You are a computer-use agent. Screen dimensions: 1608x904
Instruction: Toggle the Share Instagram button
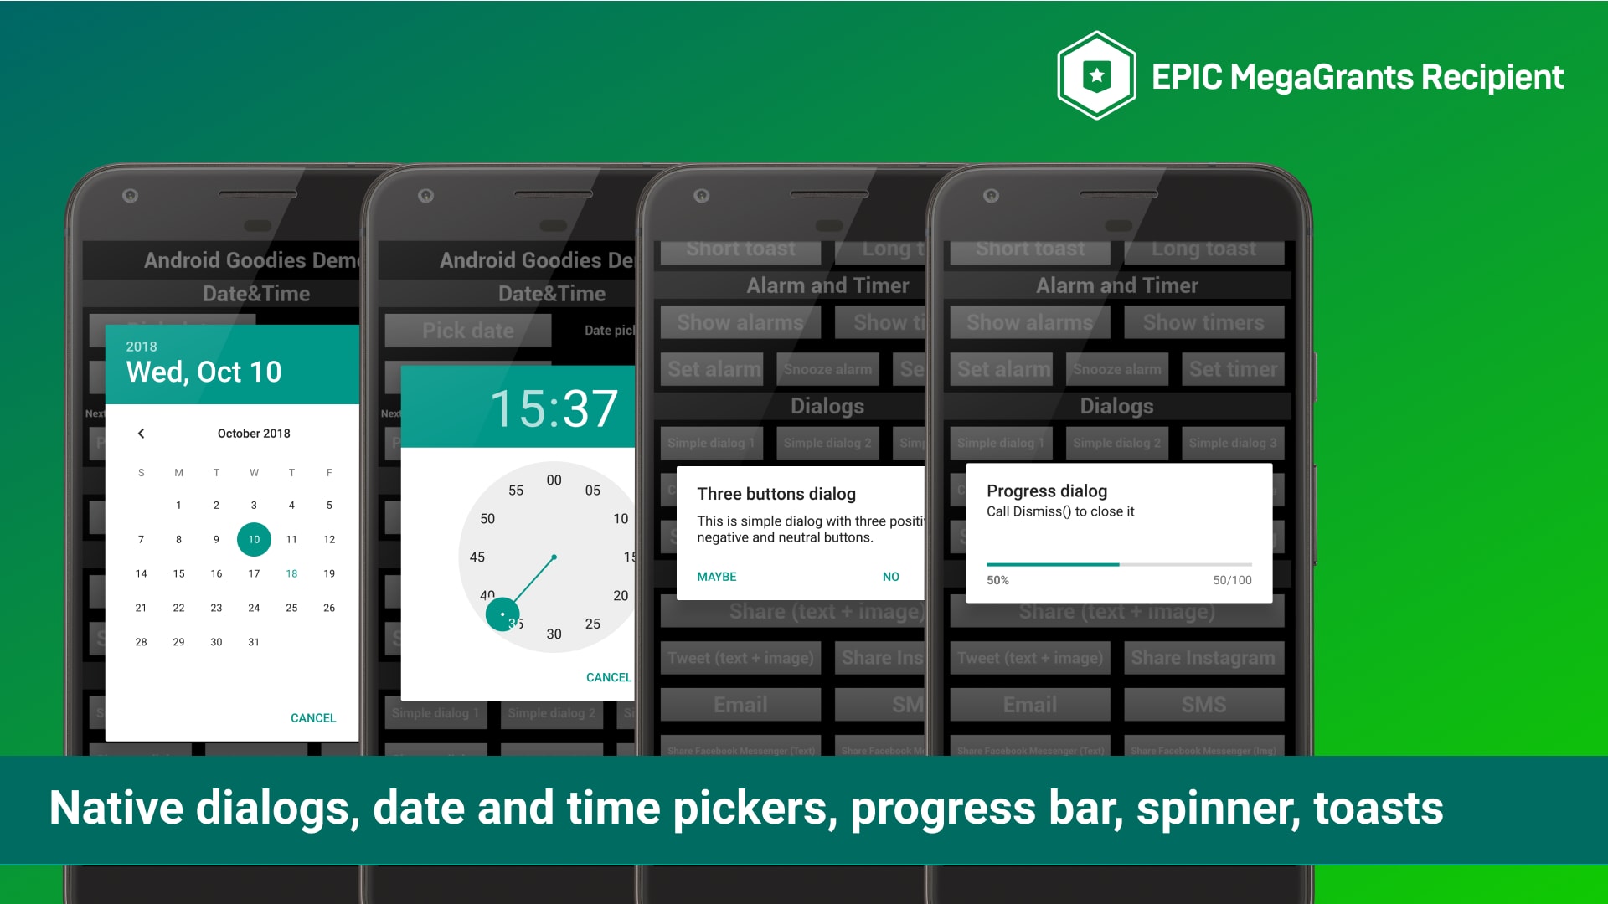click(x=1202, y=659)
